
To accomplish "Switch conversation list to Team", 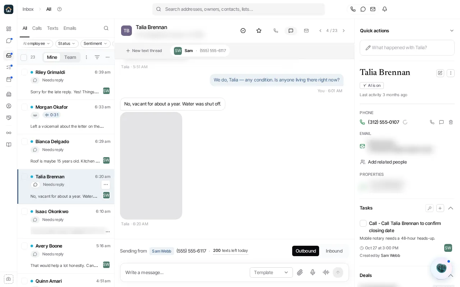I will tap(70, 57).
